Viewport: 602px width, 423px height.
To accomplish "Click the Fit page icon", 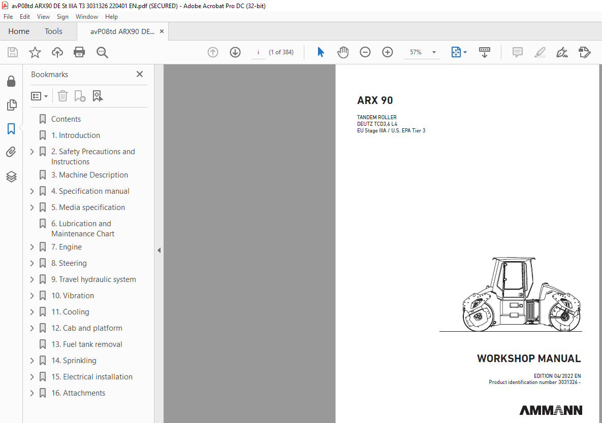I will click(x=456, y=52).
